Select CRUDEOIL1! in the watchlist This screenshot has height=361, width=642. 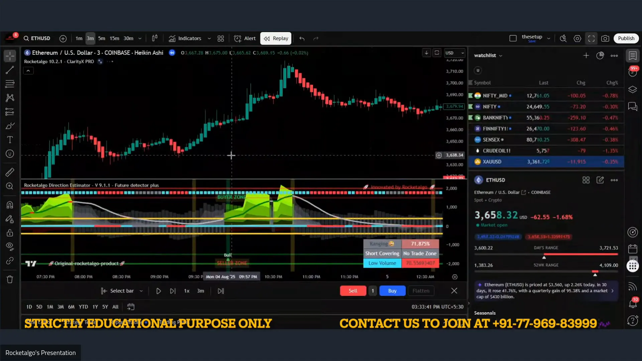click(546, 151)
